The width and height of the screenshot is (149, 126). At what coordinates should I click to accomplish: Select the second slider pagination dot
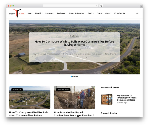coord(73,77)
